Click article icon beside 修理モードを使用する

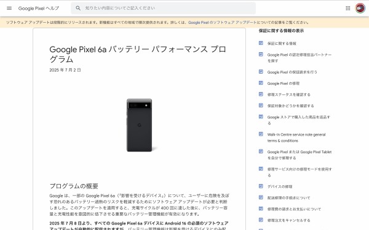[x=261, y=169]
